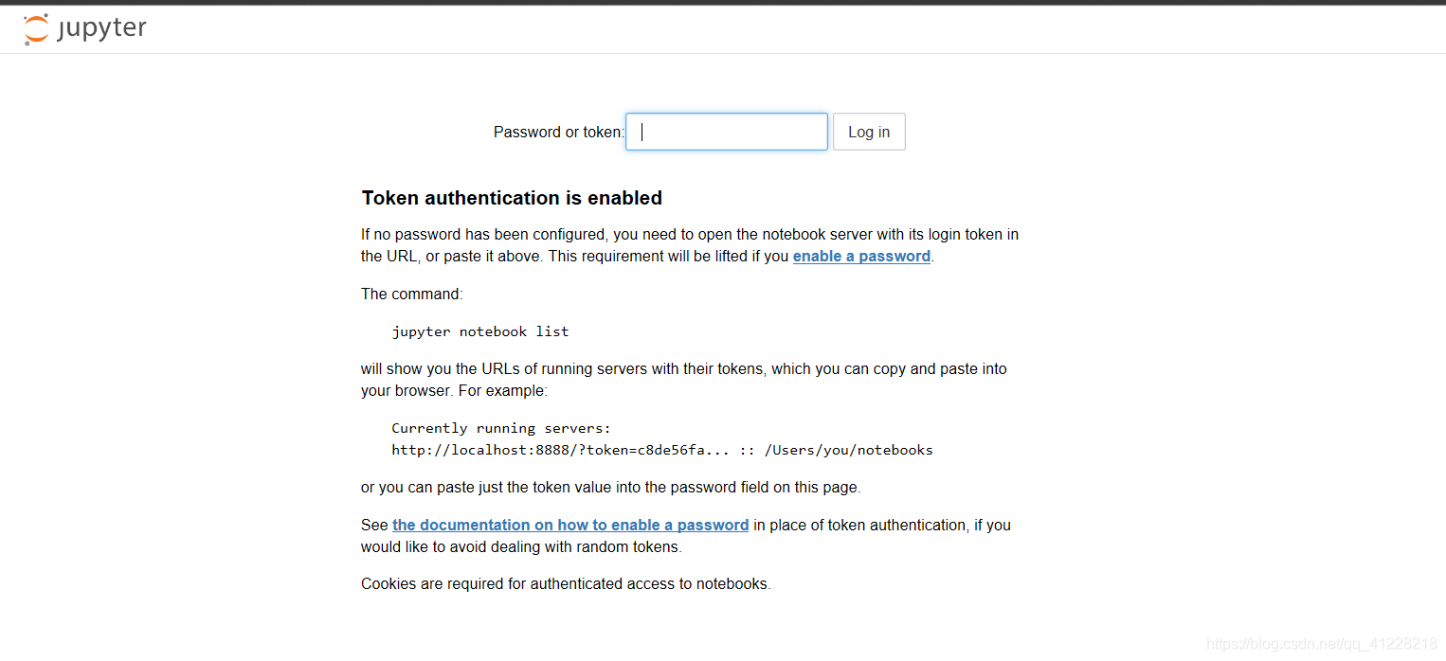
Task: Select the orange Jupyter planet icon
Action: click(x=35, y=28)
